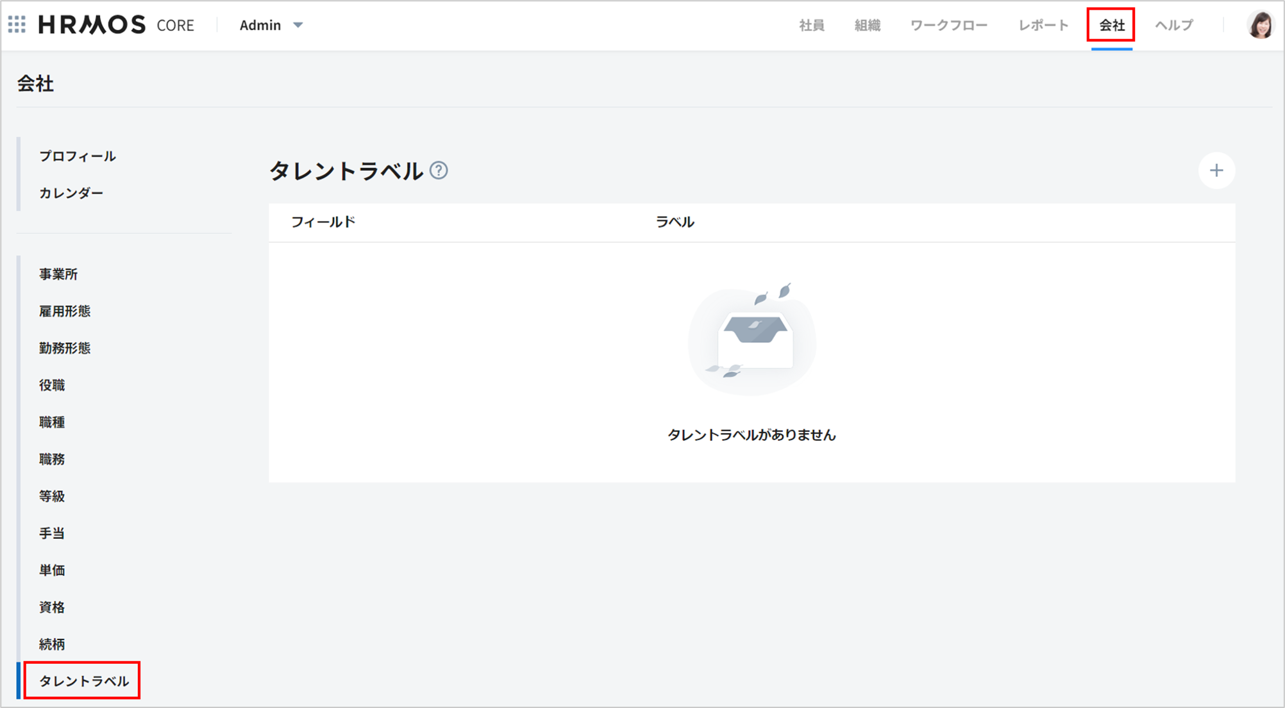1285x708 pixels.
Task: Open the 等級 sidebar entry
Action: (x=52, y=497)
